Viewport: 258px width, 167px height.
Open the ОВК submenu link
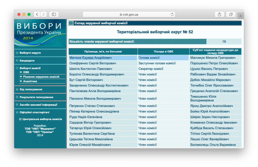click(26, 72)
